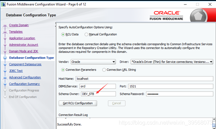
Task: Click the Port field showing 1521
Action: click(x=171, y=86)
